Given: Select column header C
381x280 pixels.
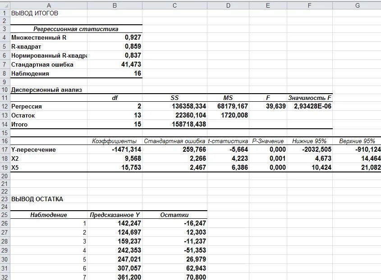Looking at the screenshot, I should click(174, 5).
